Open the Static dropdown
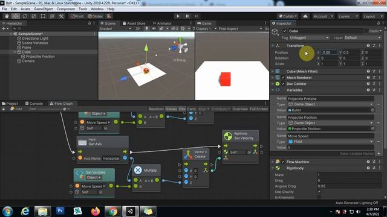387x217 pixels. (x=375, y=31)
